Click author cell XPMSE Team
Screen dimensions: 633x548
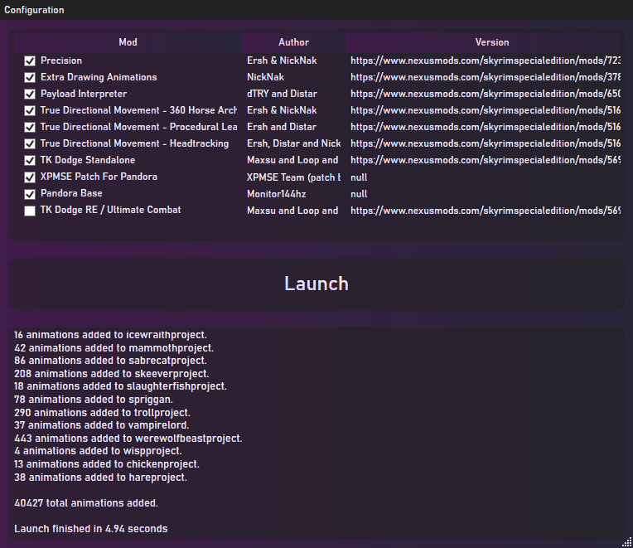[294, 177]
